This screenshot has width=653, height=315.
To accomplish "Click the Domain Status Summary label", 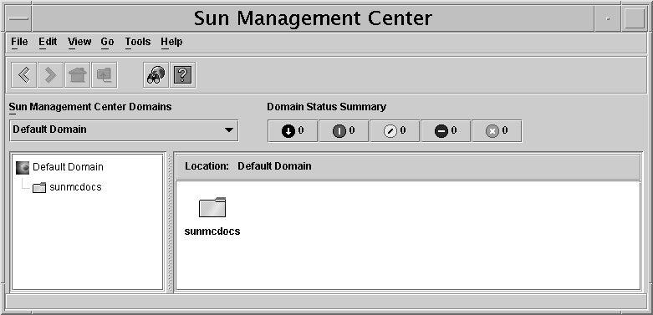I will [326, 107].
